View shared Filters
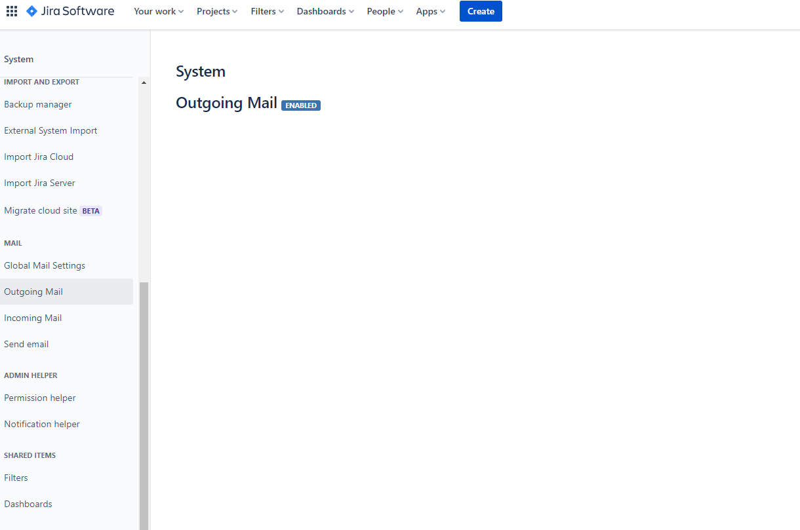This screenshot has height=530, width=800. pyautogui.click(x=16, y=478)
